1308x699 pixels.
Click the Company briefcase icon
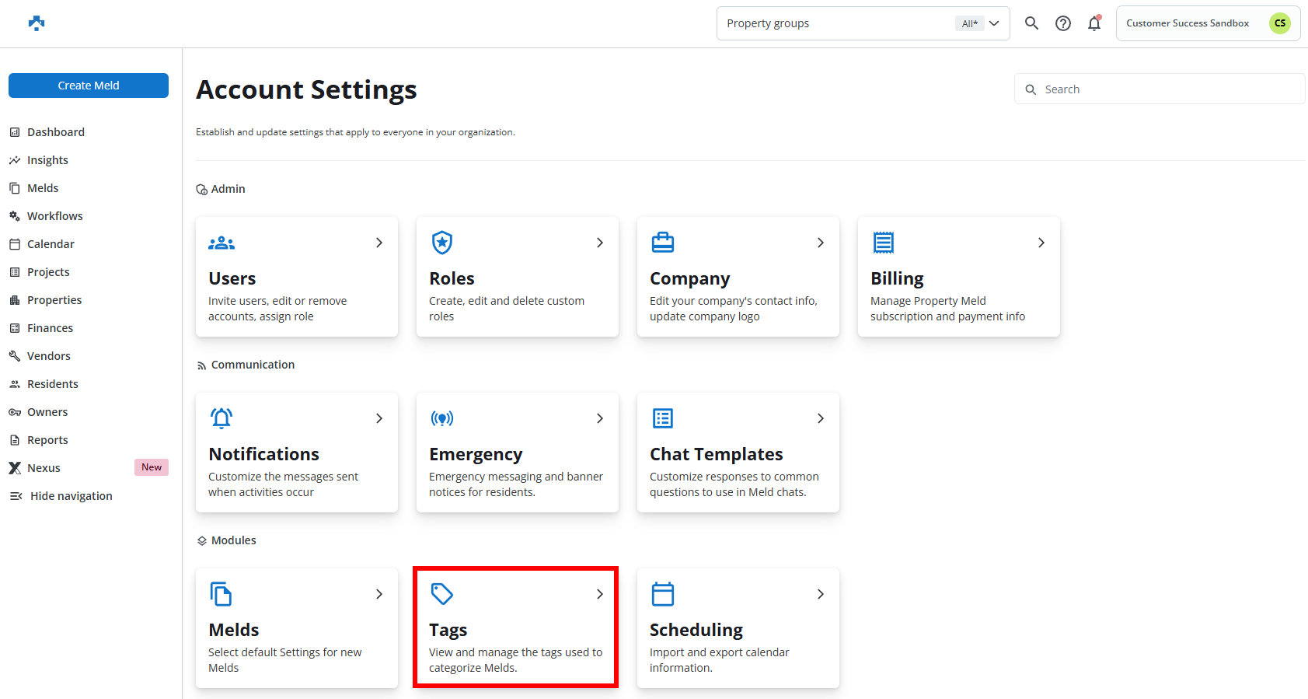coord(663,243)
